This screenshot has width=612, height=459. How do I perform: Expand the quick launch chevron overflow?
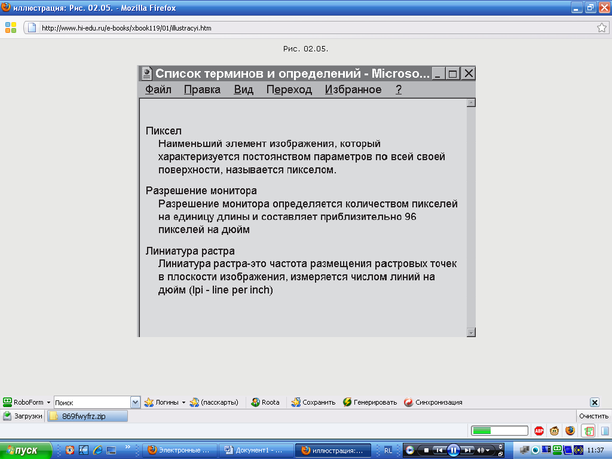click(128, 447)
